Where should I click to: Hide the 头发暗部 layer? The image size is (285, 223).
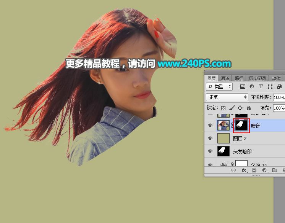pyautogui.click(x=210, y=151)
